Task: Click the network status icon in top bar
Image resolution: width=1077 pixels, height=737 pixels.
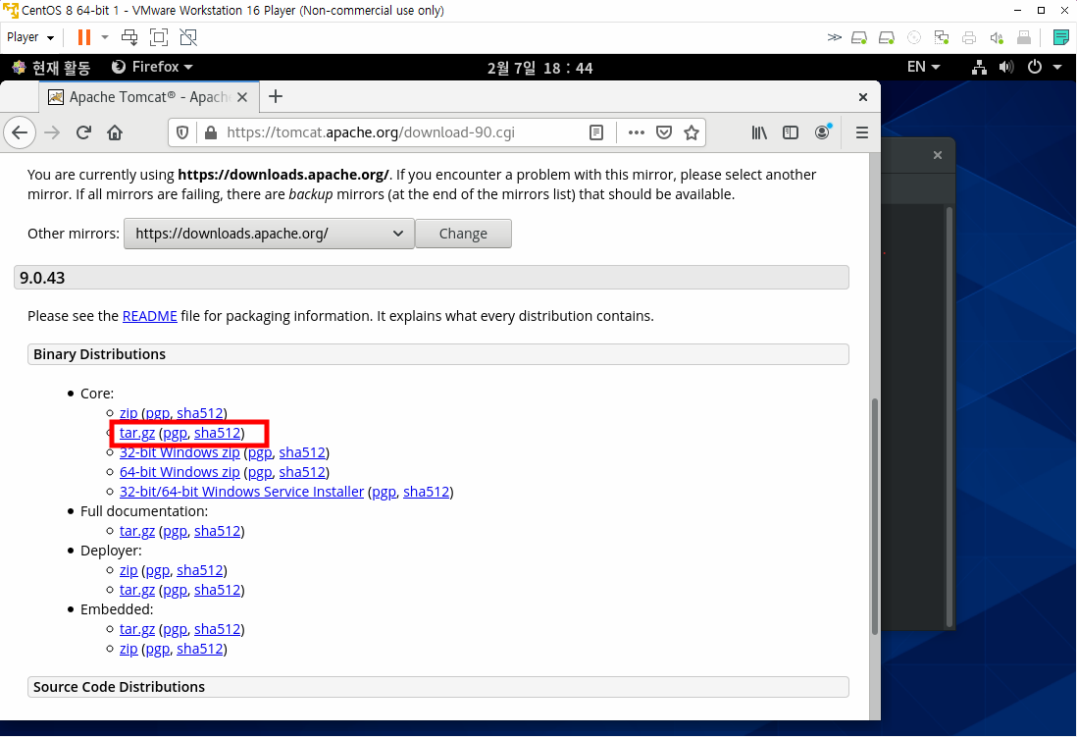Action: click(x=979, y=67)
